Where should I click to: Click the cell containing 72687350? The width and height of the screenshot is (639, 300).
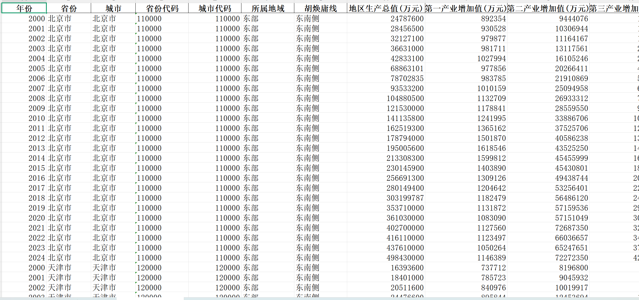point(571,228)
